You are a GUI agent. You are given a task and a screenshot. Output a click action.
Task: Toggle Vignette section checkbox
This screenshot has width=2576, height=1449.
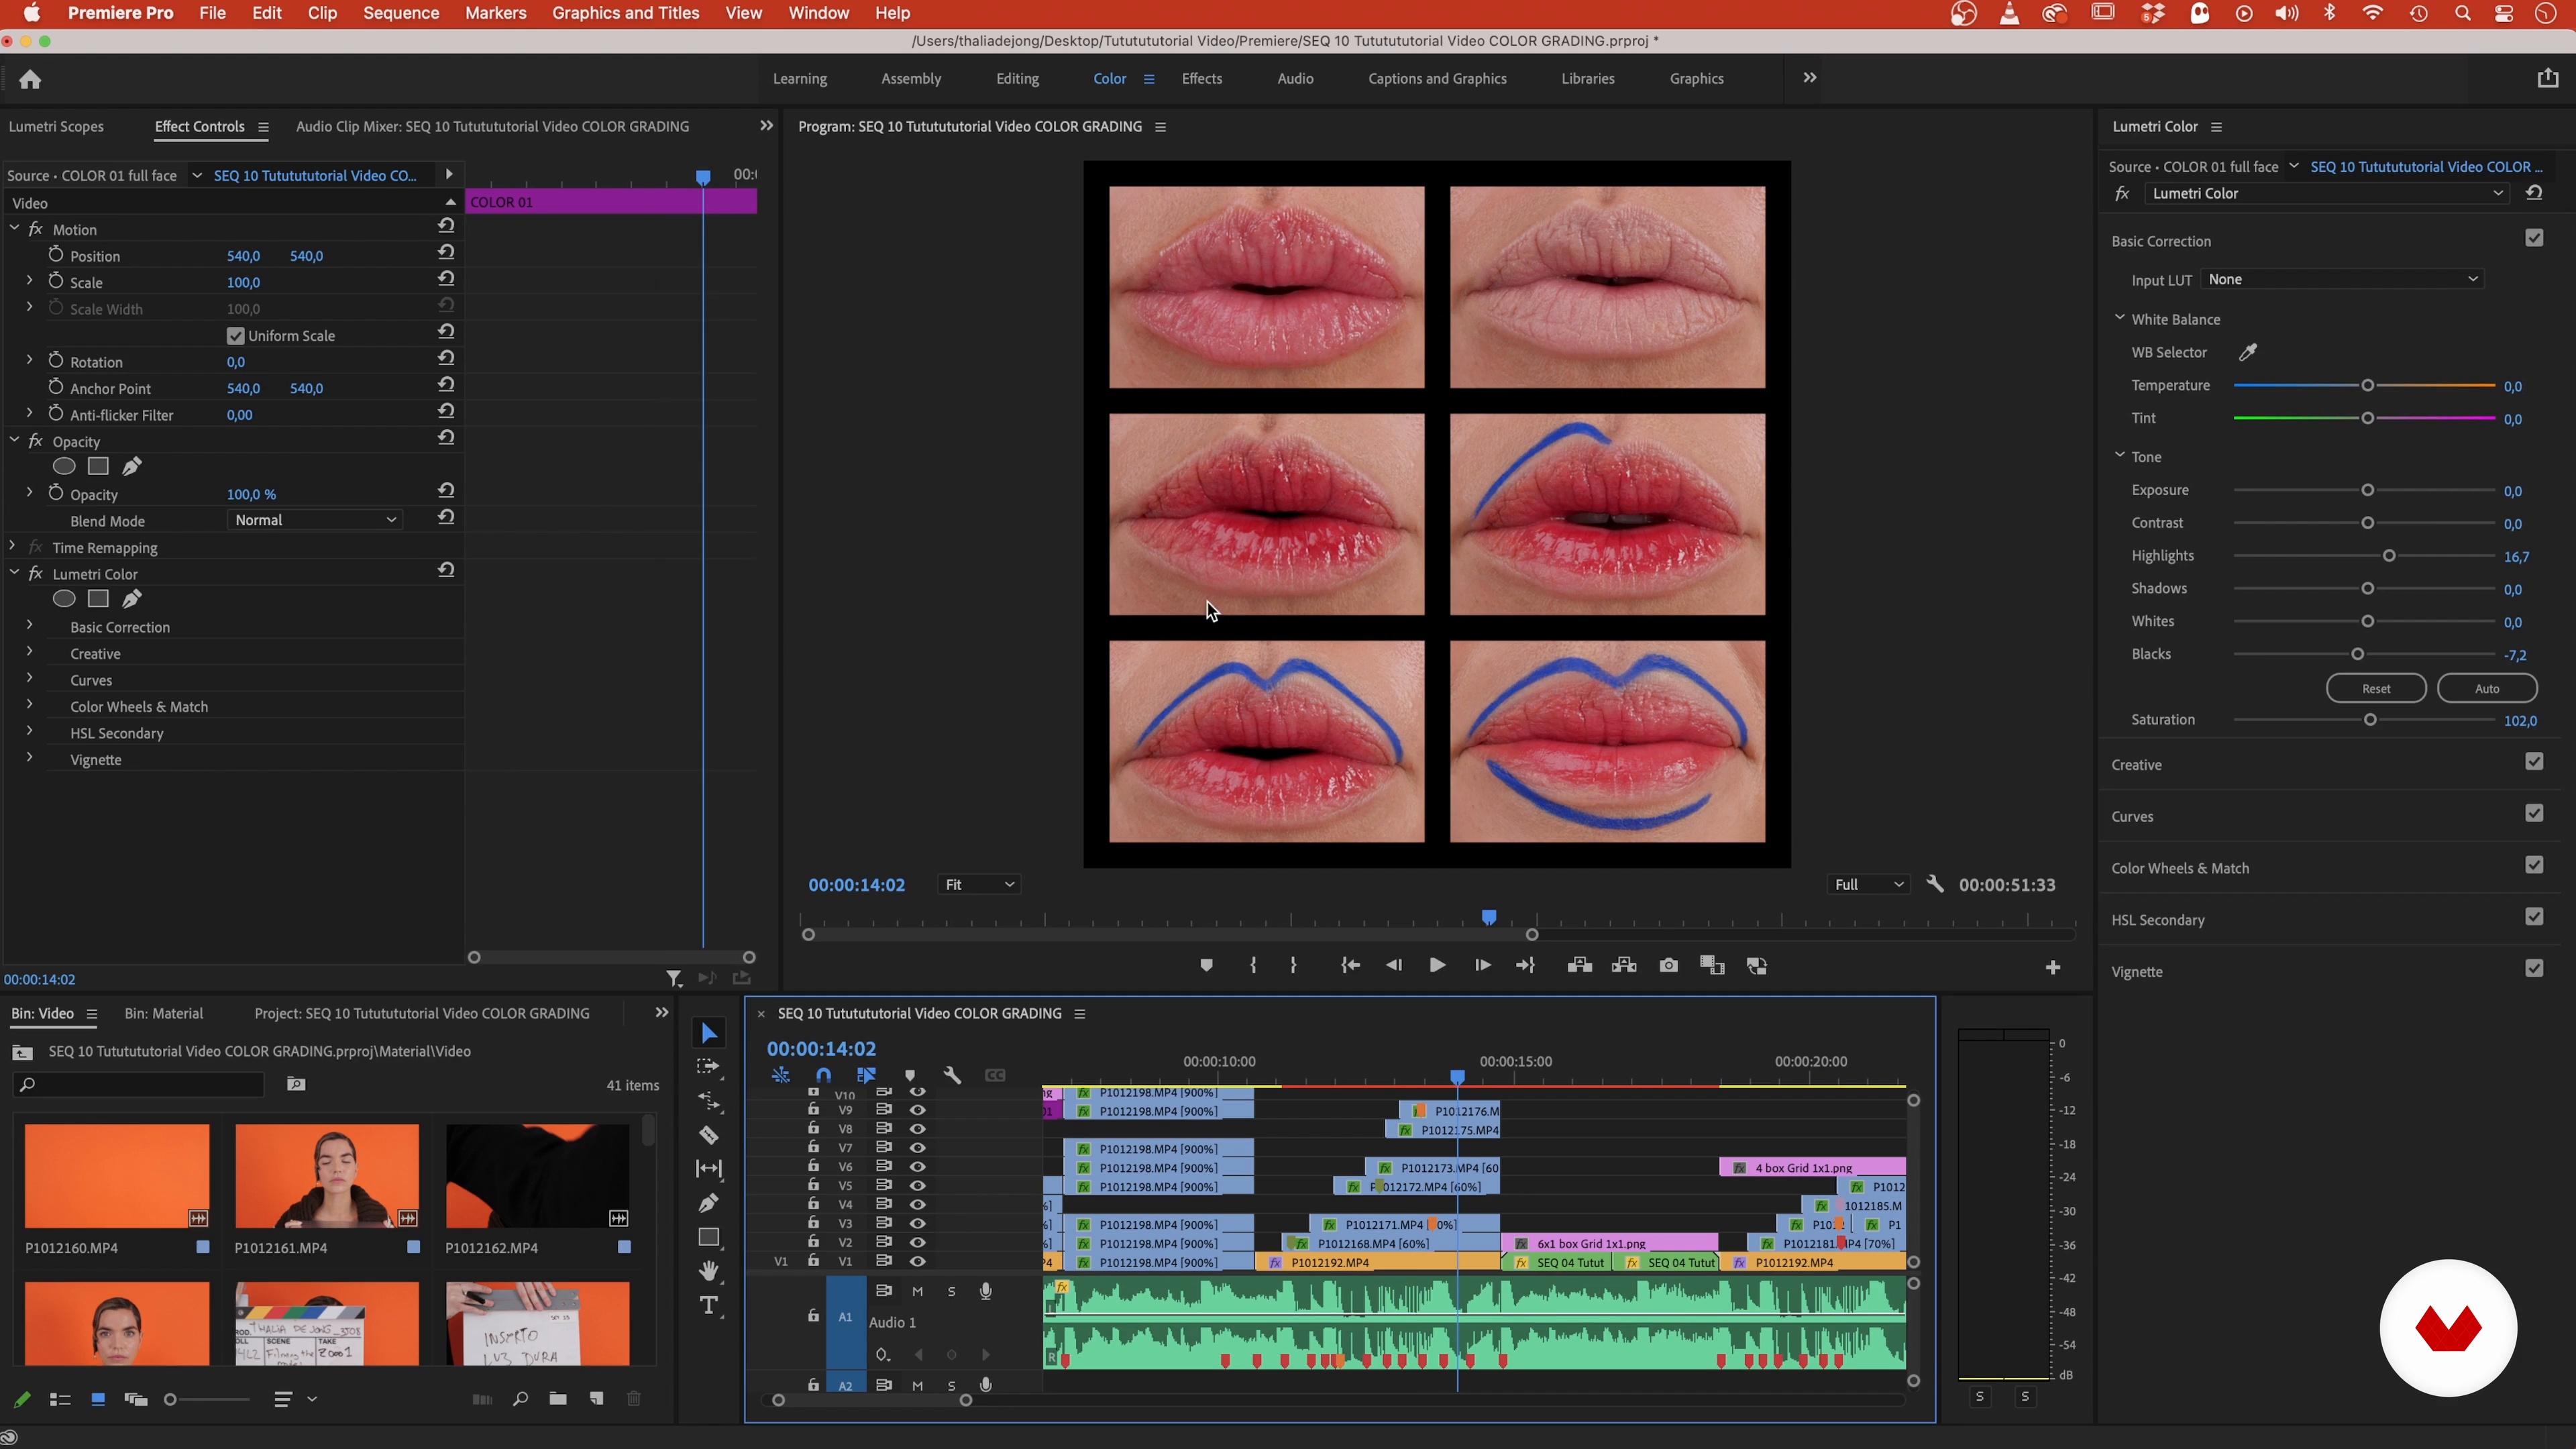tap(2534, 969)
